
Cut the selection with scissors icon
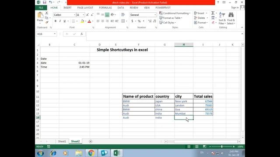pos(47,13)
